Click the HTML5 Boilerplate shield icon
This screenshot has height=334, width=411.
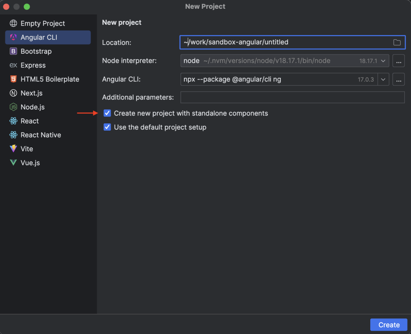13,79
